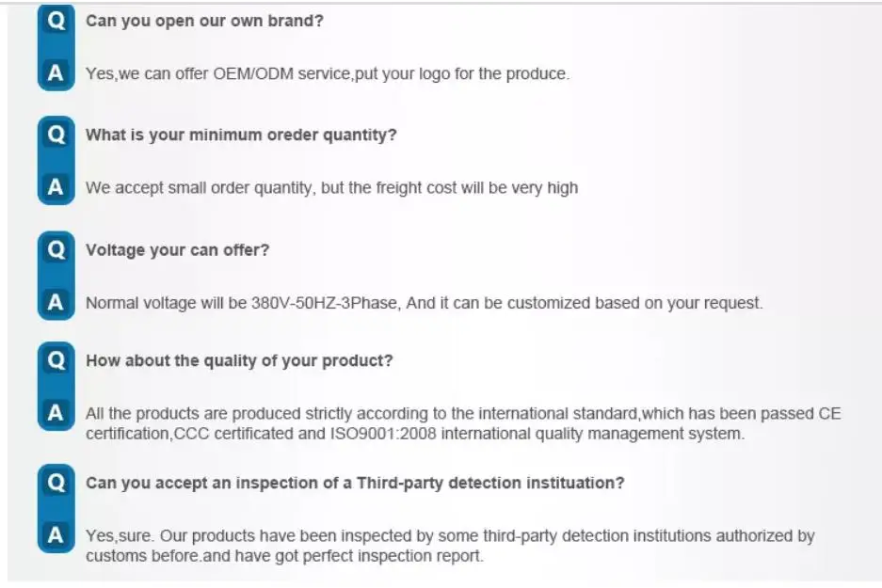This screenshot has width=882, height=588.
Task: Select the A icon next to the 'Yes,sure' answer
Action: coord(56,534)
